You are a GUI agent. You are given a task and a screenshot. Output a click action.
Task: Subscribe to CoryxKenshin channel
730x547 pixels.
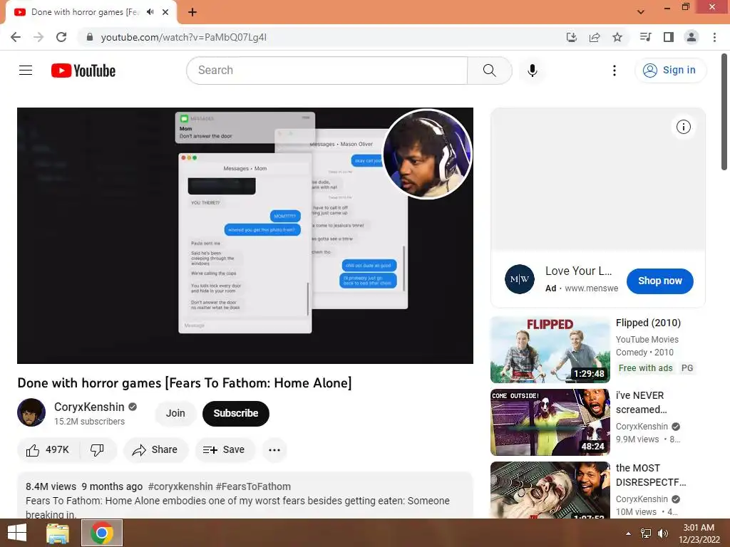[x=235, y=413]
